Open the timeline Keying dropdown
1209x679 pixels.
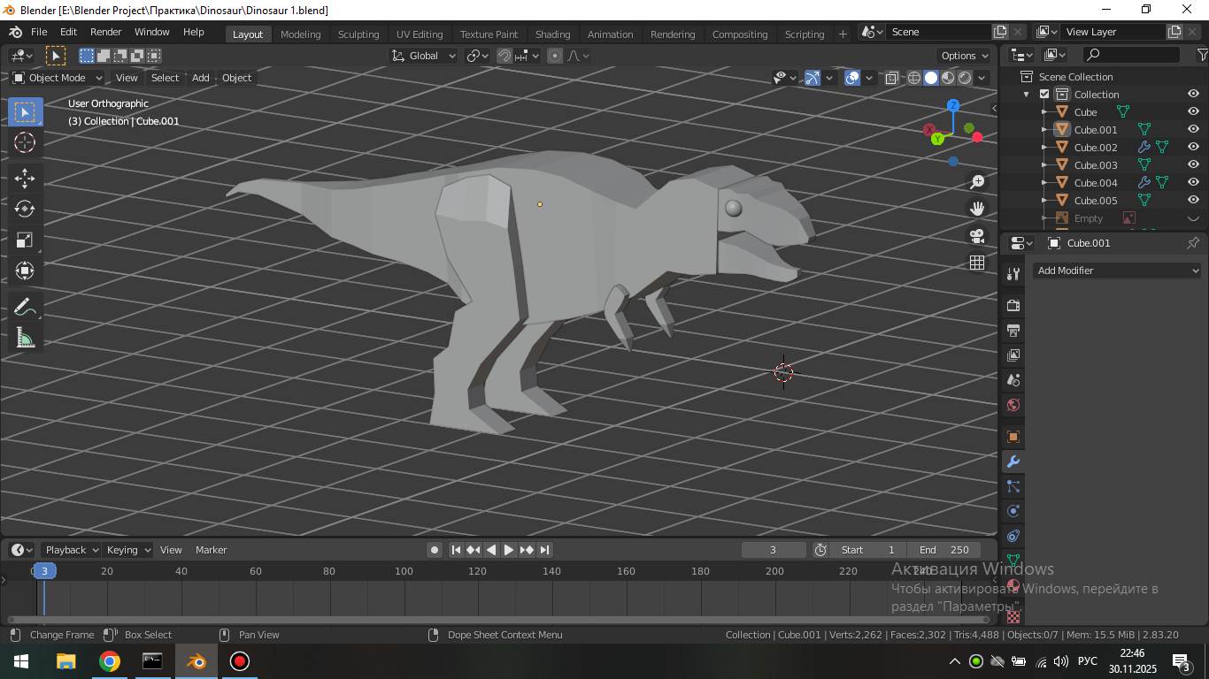tap(128, 550)
